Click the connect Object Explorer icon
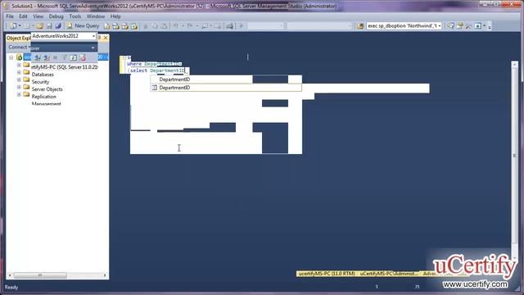Image resolution: width=524 pixels, height=295 pixels. [x=38, y=58]
